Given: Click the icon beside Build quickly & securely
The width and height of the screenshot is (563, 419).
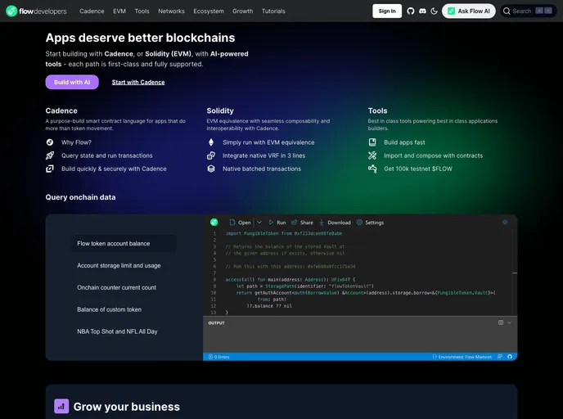Looking at the screenshot, I should click(50, 169).
